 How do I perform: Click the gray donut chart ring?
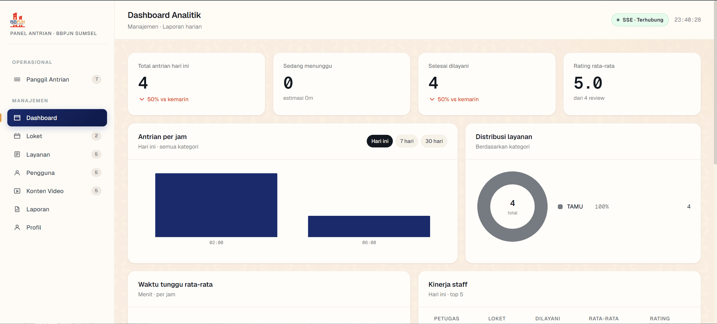click(484, 207)
